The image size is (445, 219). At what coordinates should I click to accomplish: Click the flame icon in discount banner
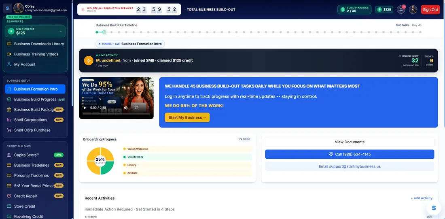pos(83,9)
